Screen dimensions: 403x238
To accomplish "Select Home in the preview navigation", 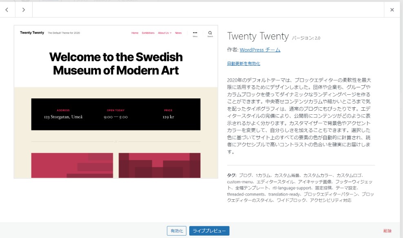I will 135,33.
